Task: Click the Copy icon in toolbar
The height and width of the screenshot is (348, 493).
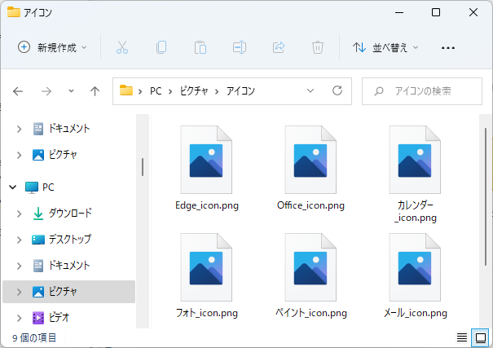Action: coord(161,47)
